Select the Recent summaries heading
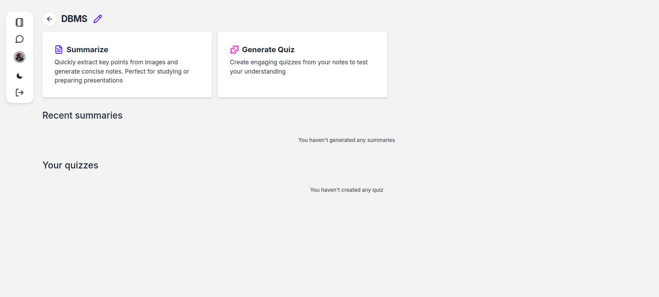 tap(82, 115)
